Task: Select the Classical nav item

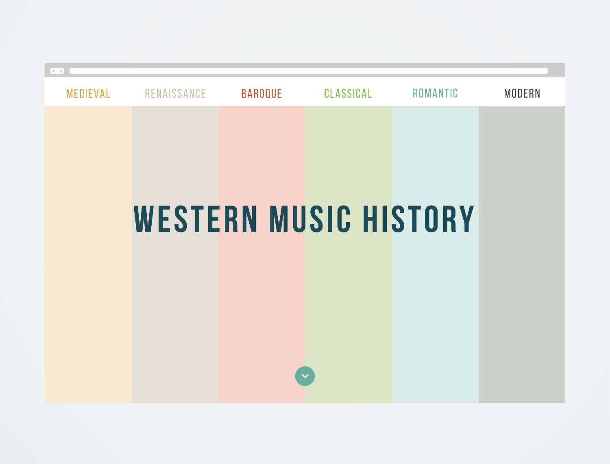Action: 348,94
